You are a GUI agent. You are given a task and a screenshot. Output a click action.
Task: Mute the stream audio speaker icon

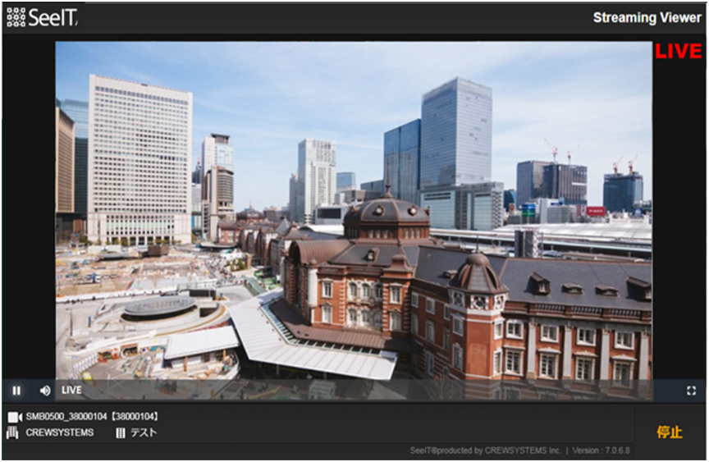pyautogui.click(x=45, y=391)
